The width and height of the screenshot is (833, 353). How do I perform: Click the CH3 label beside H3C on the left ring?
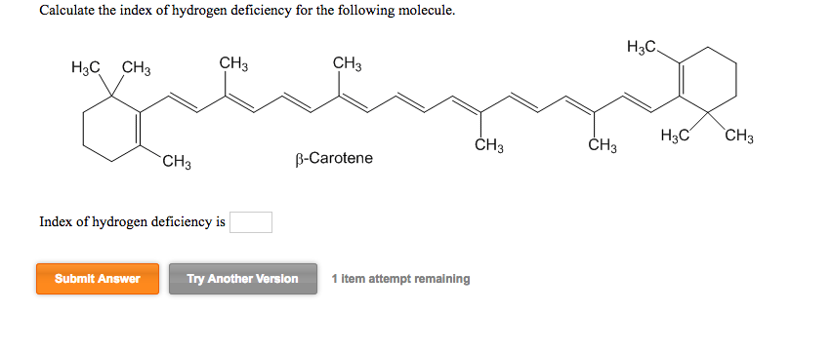click(137, 68)
